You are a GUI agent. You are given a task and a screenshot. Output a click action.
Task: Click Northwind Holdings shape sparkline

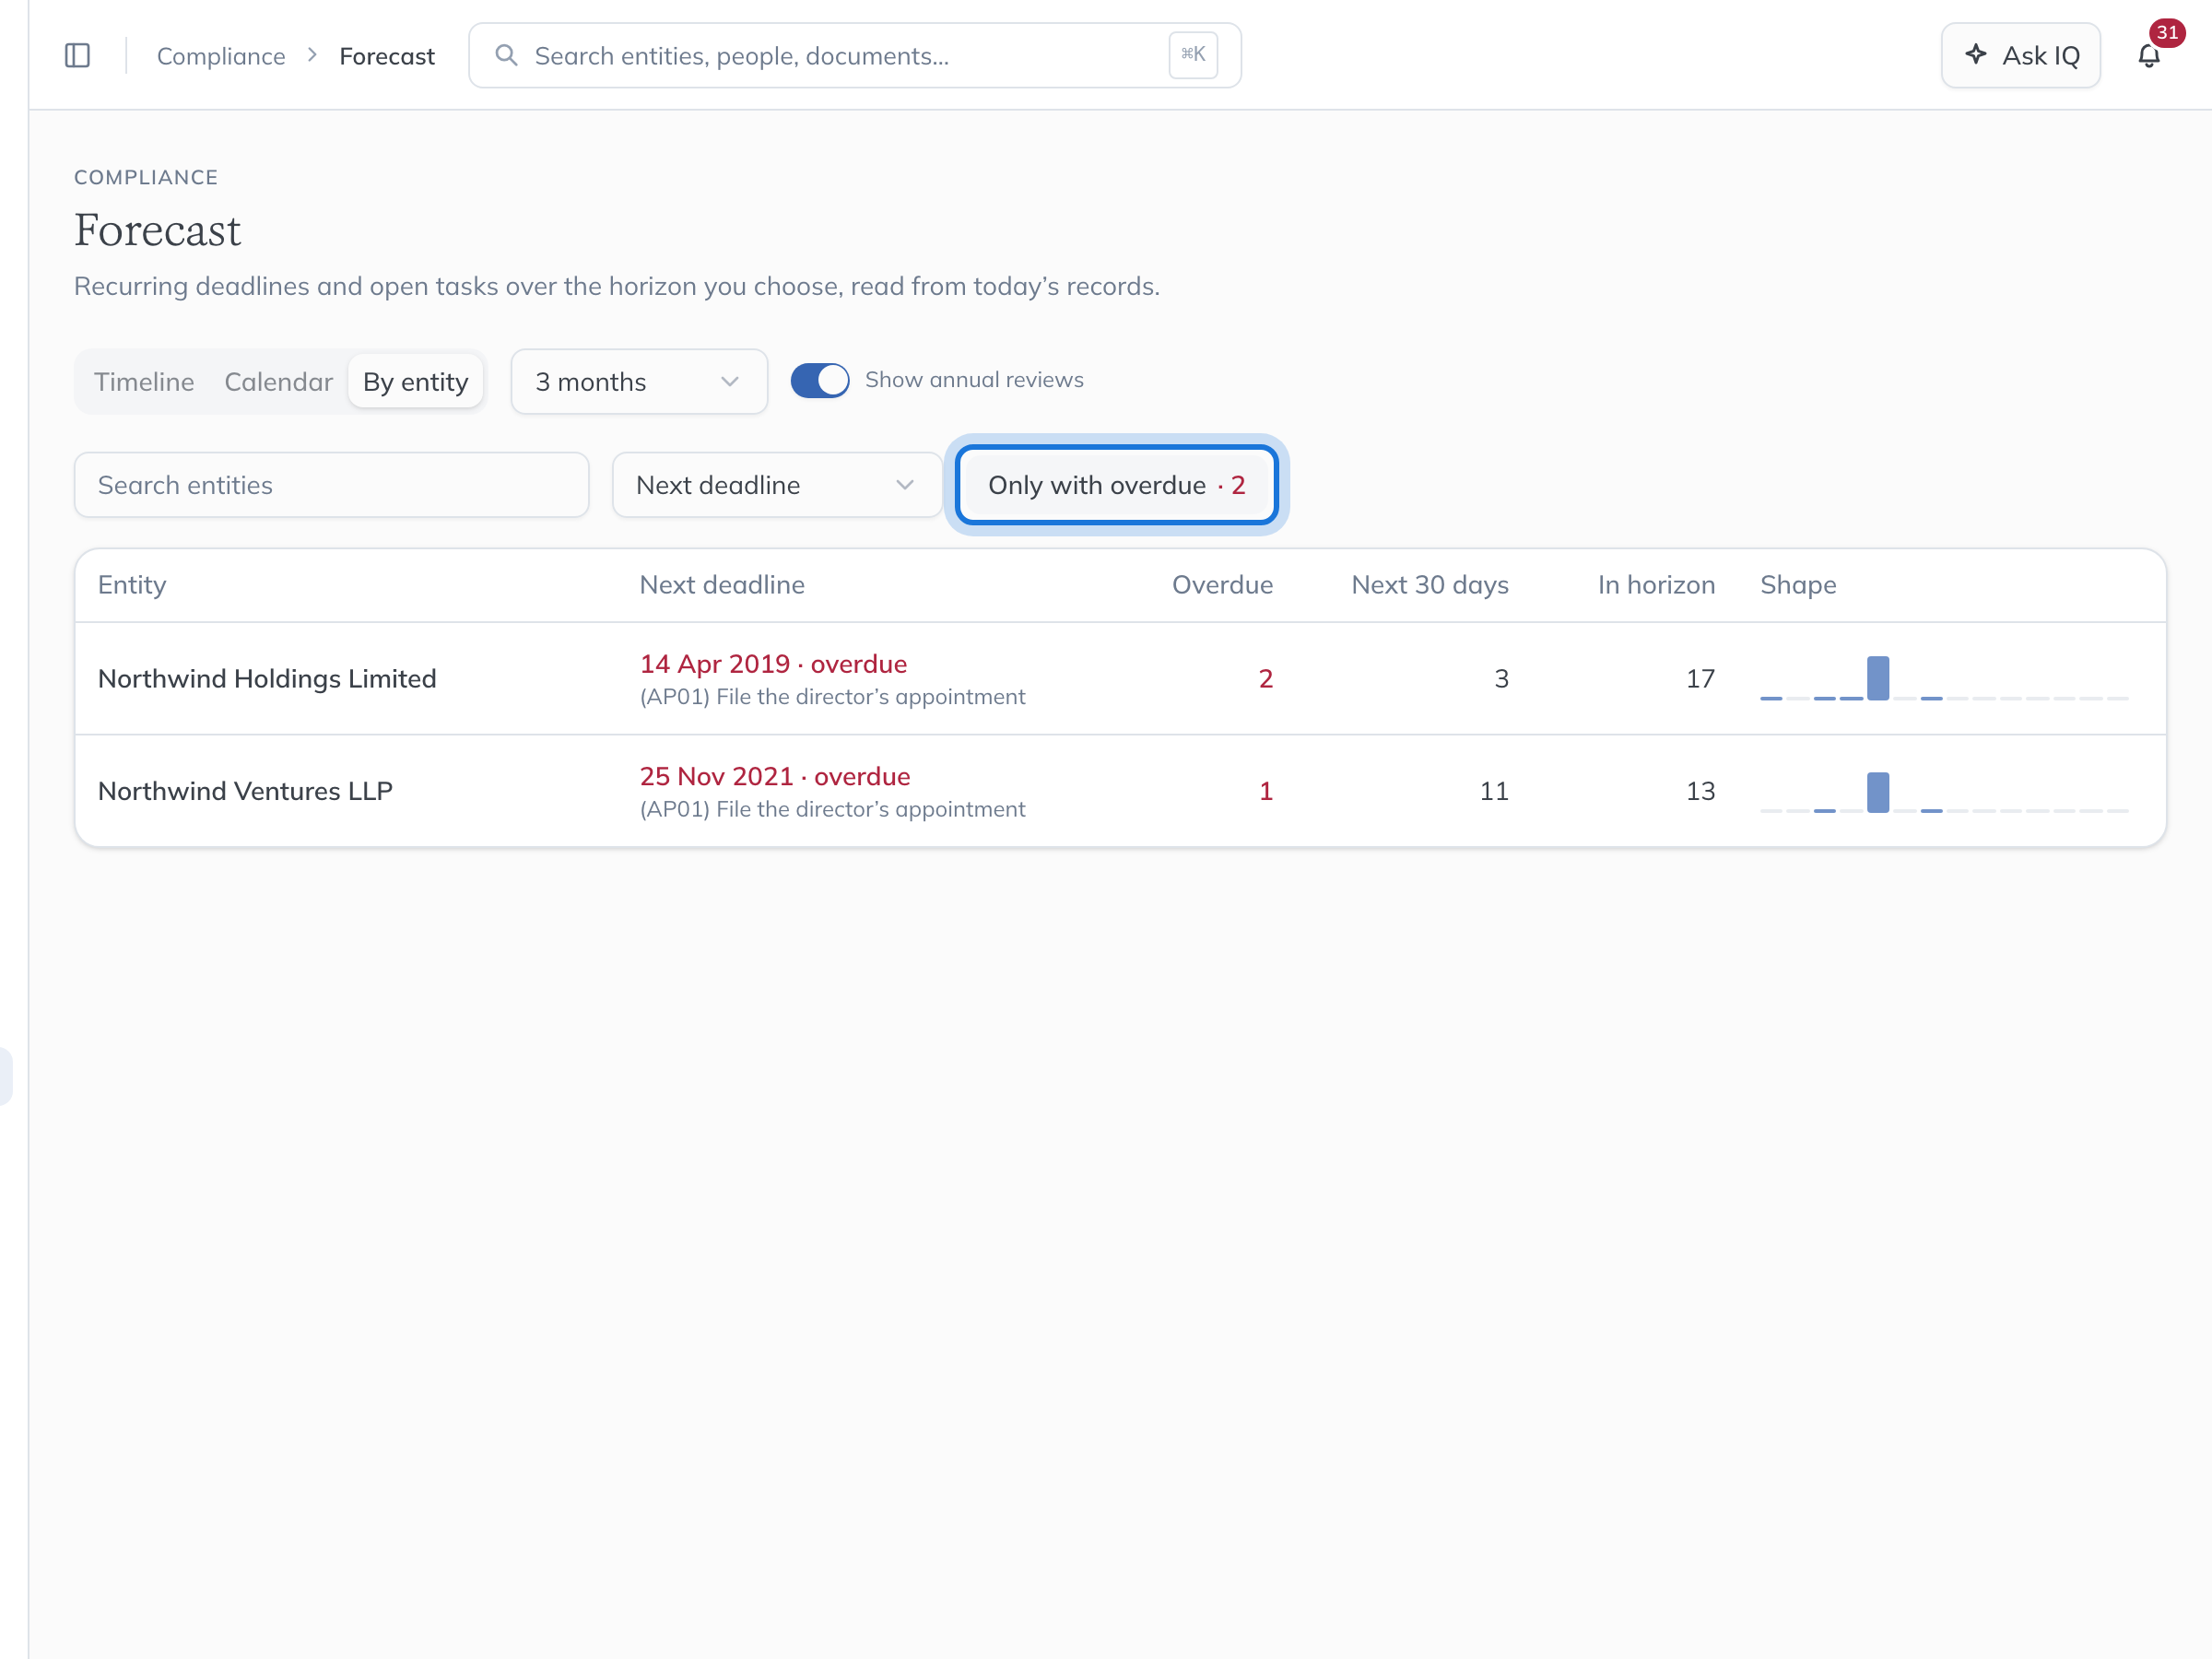click(x=1944, y=679)
